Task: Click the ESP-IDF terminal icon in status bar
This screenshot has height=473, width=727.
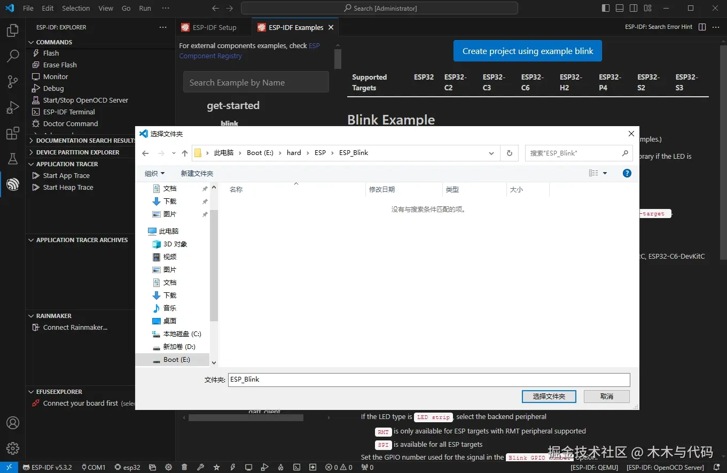Action: coord(296,467)
